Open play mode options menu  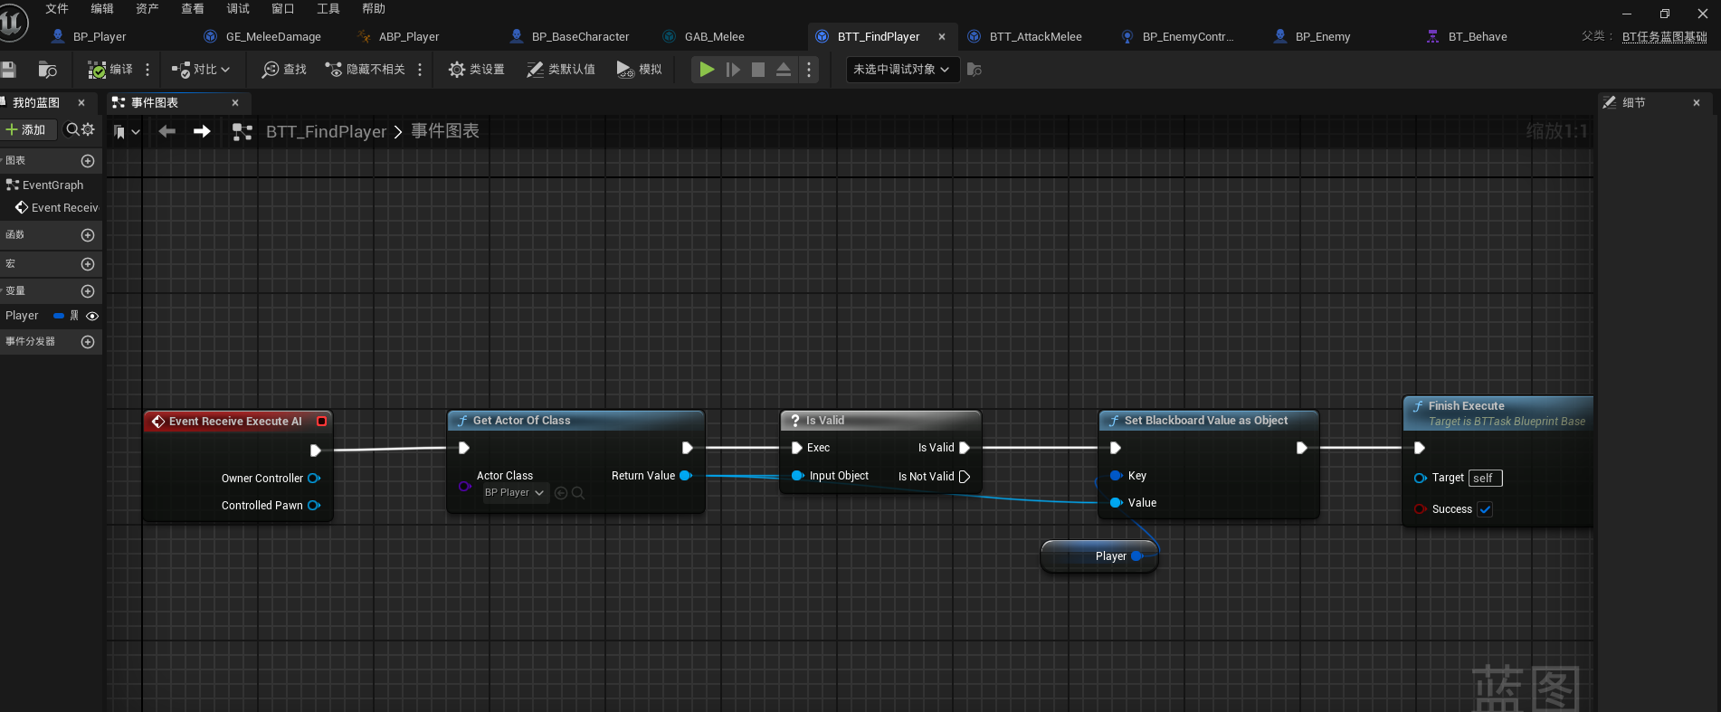(x=809, y=70)
